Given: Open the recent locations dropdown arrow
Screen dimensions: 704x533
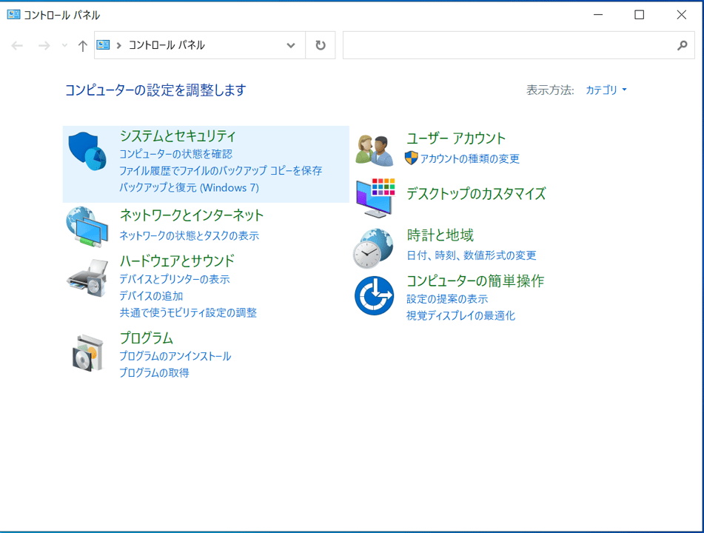Looking at the screenshot, I should tap(64, 45).
